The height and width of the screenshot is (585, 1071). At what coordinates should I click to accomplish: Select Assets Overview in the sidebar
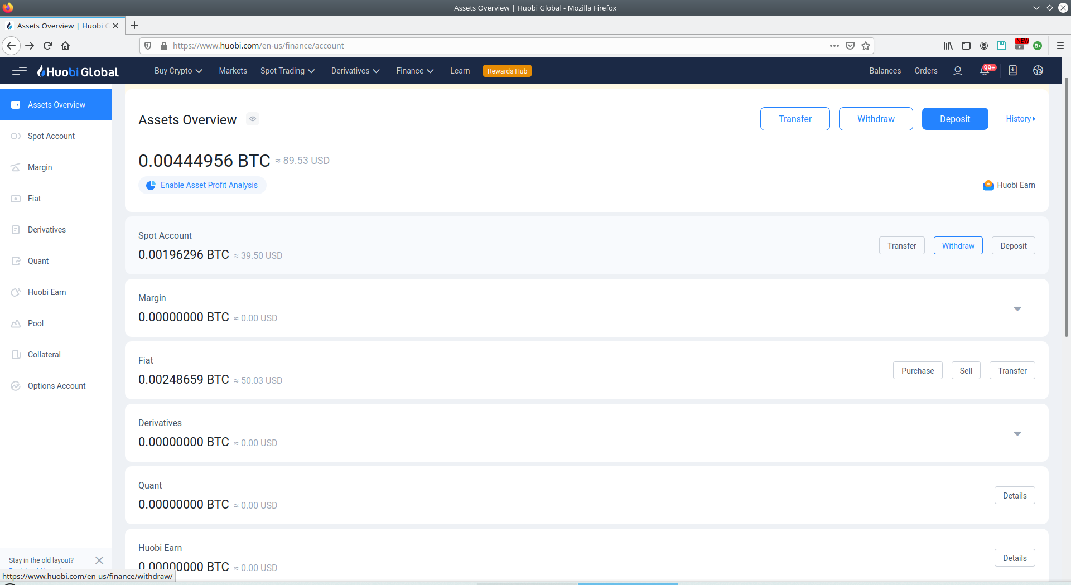tap(56, 105)
